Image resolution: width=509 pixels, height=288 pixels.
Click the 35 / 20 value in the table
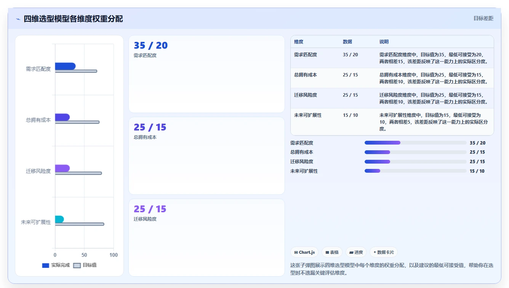[351, 55]
